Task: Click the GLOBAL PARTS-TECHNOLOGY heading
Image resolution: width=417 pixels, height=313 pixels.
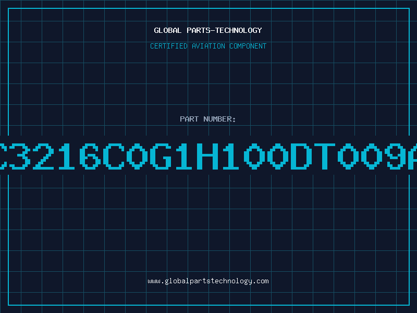Action: 208,30
